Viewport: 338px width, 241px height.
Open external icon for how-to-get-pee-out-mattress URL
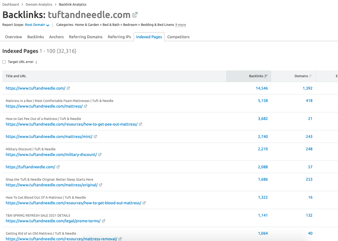pos(140,124)
